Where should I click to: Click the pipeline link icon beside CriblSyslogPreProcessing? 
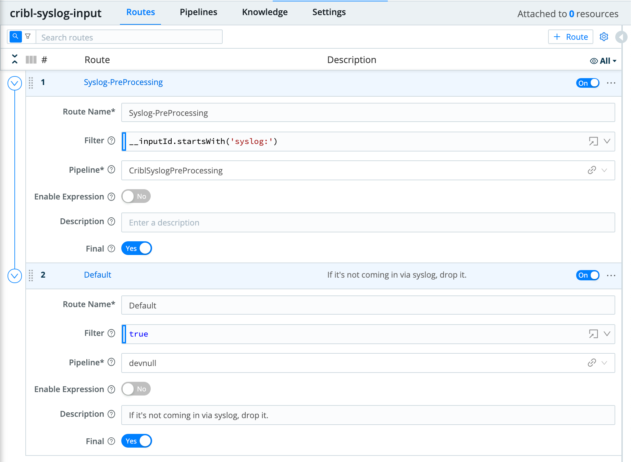pos(592,170)
